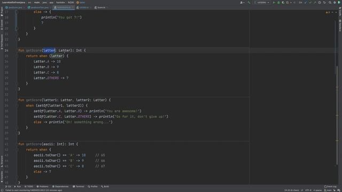This screenshot has height=192, width=342.
Task: Open the Commit tool window sidebar button
Action: 2,25
